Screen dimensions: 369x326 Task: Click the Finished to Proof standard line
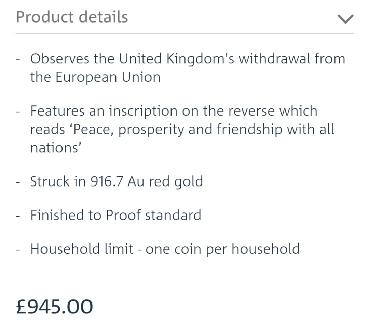pos(116,215)
